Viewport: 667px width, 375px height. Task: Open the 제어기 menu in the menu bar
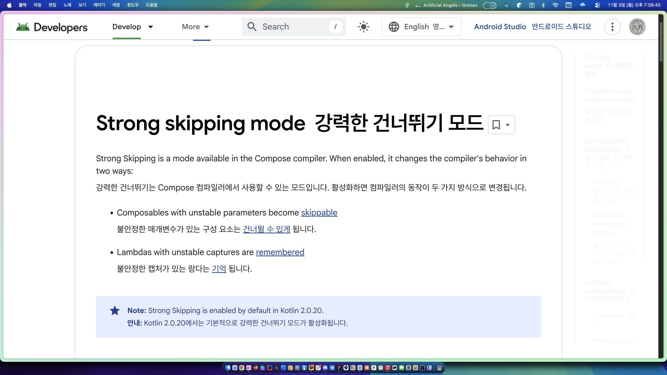click(x=99, y=5)
